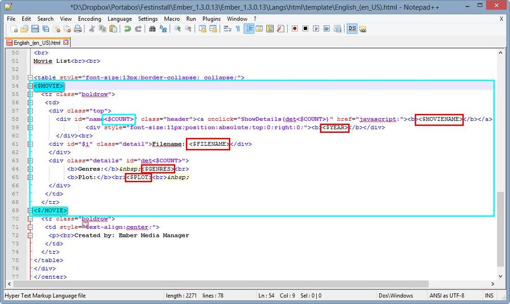Click the Save file toolbar icon

coord(35,29)
